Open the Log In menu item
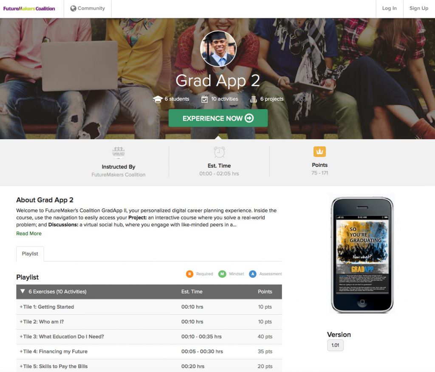Screen dimensions: 435x372 (x=389, y=8)
